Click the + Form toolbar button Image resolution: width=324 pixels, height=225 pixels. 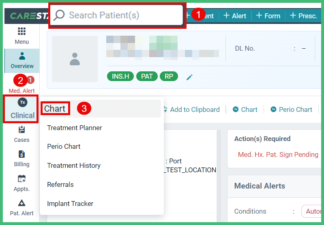click(268, 16)
